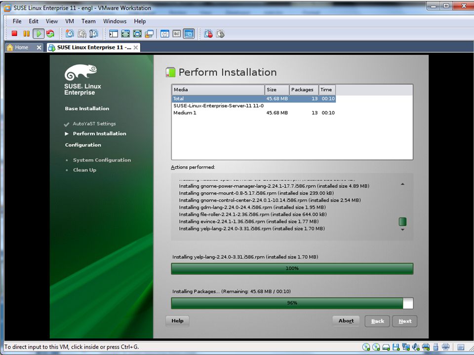This screenshot has height=355, width=474.
Task: Click the Size column header
Action: [x=277, y=90]
